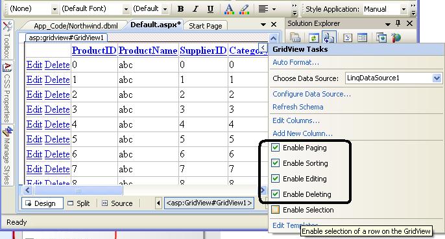445x239 pixels.
Task: Click Add New Column link
Action: (x=302, y=133)
